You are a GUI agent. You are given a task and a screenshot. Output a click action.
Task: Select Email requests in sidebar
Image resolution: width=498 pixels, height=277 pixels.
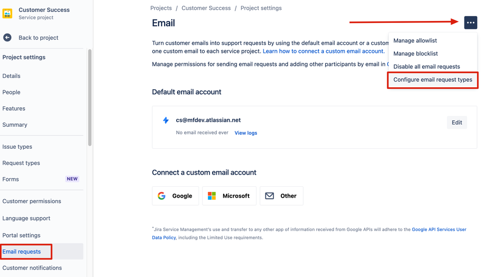tap(41, 252)
